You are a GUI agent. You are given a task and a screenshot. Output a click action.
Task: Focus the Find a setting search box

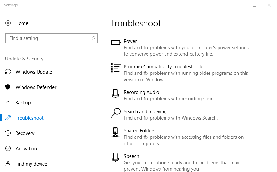[x=52, y=38]
